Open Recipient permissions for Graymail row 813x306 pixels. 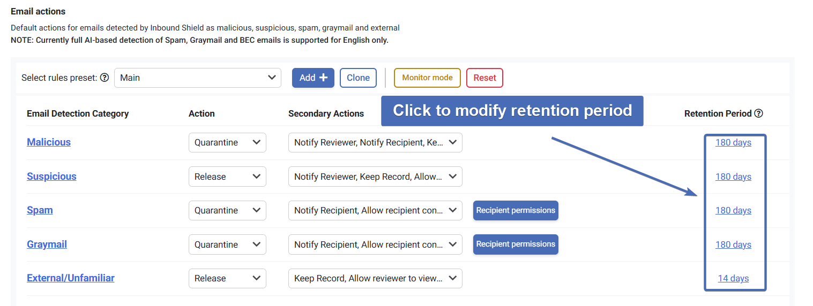click(x=516, y=244)
